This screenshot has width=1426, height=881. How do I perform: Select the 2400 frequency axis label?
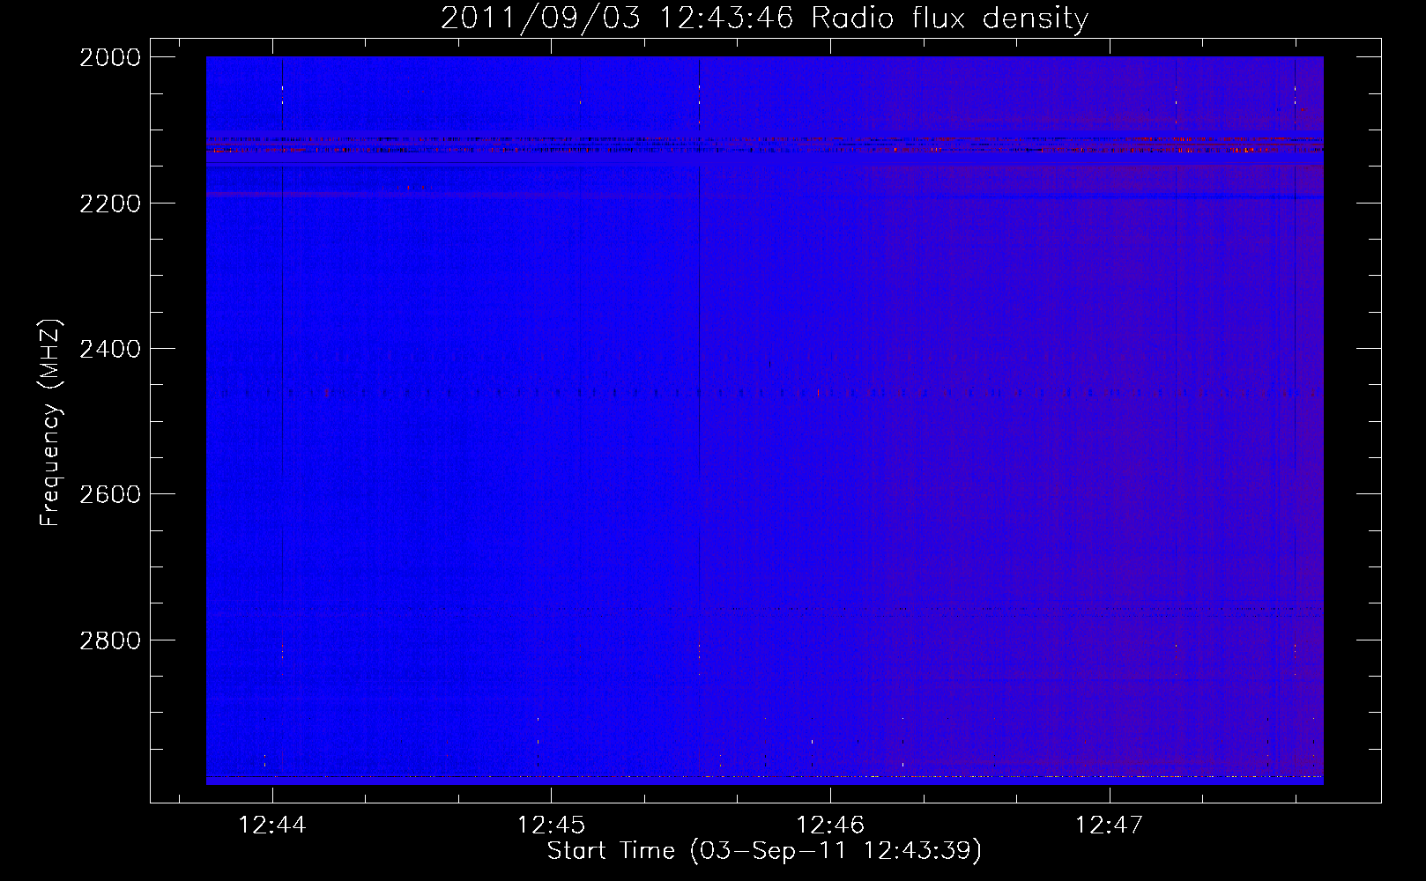point(110,349)
